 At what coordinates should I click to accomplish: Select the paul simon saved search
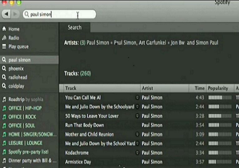coord(29,60)
